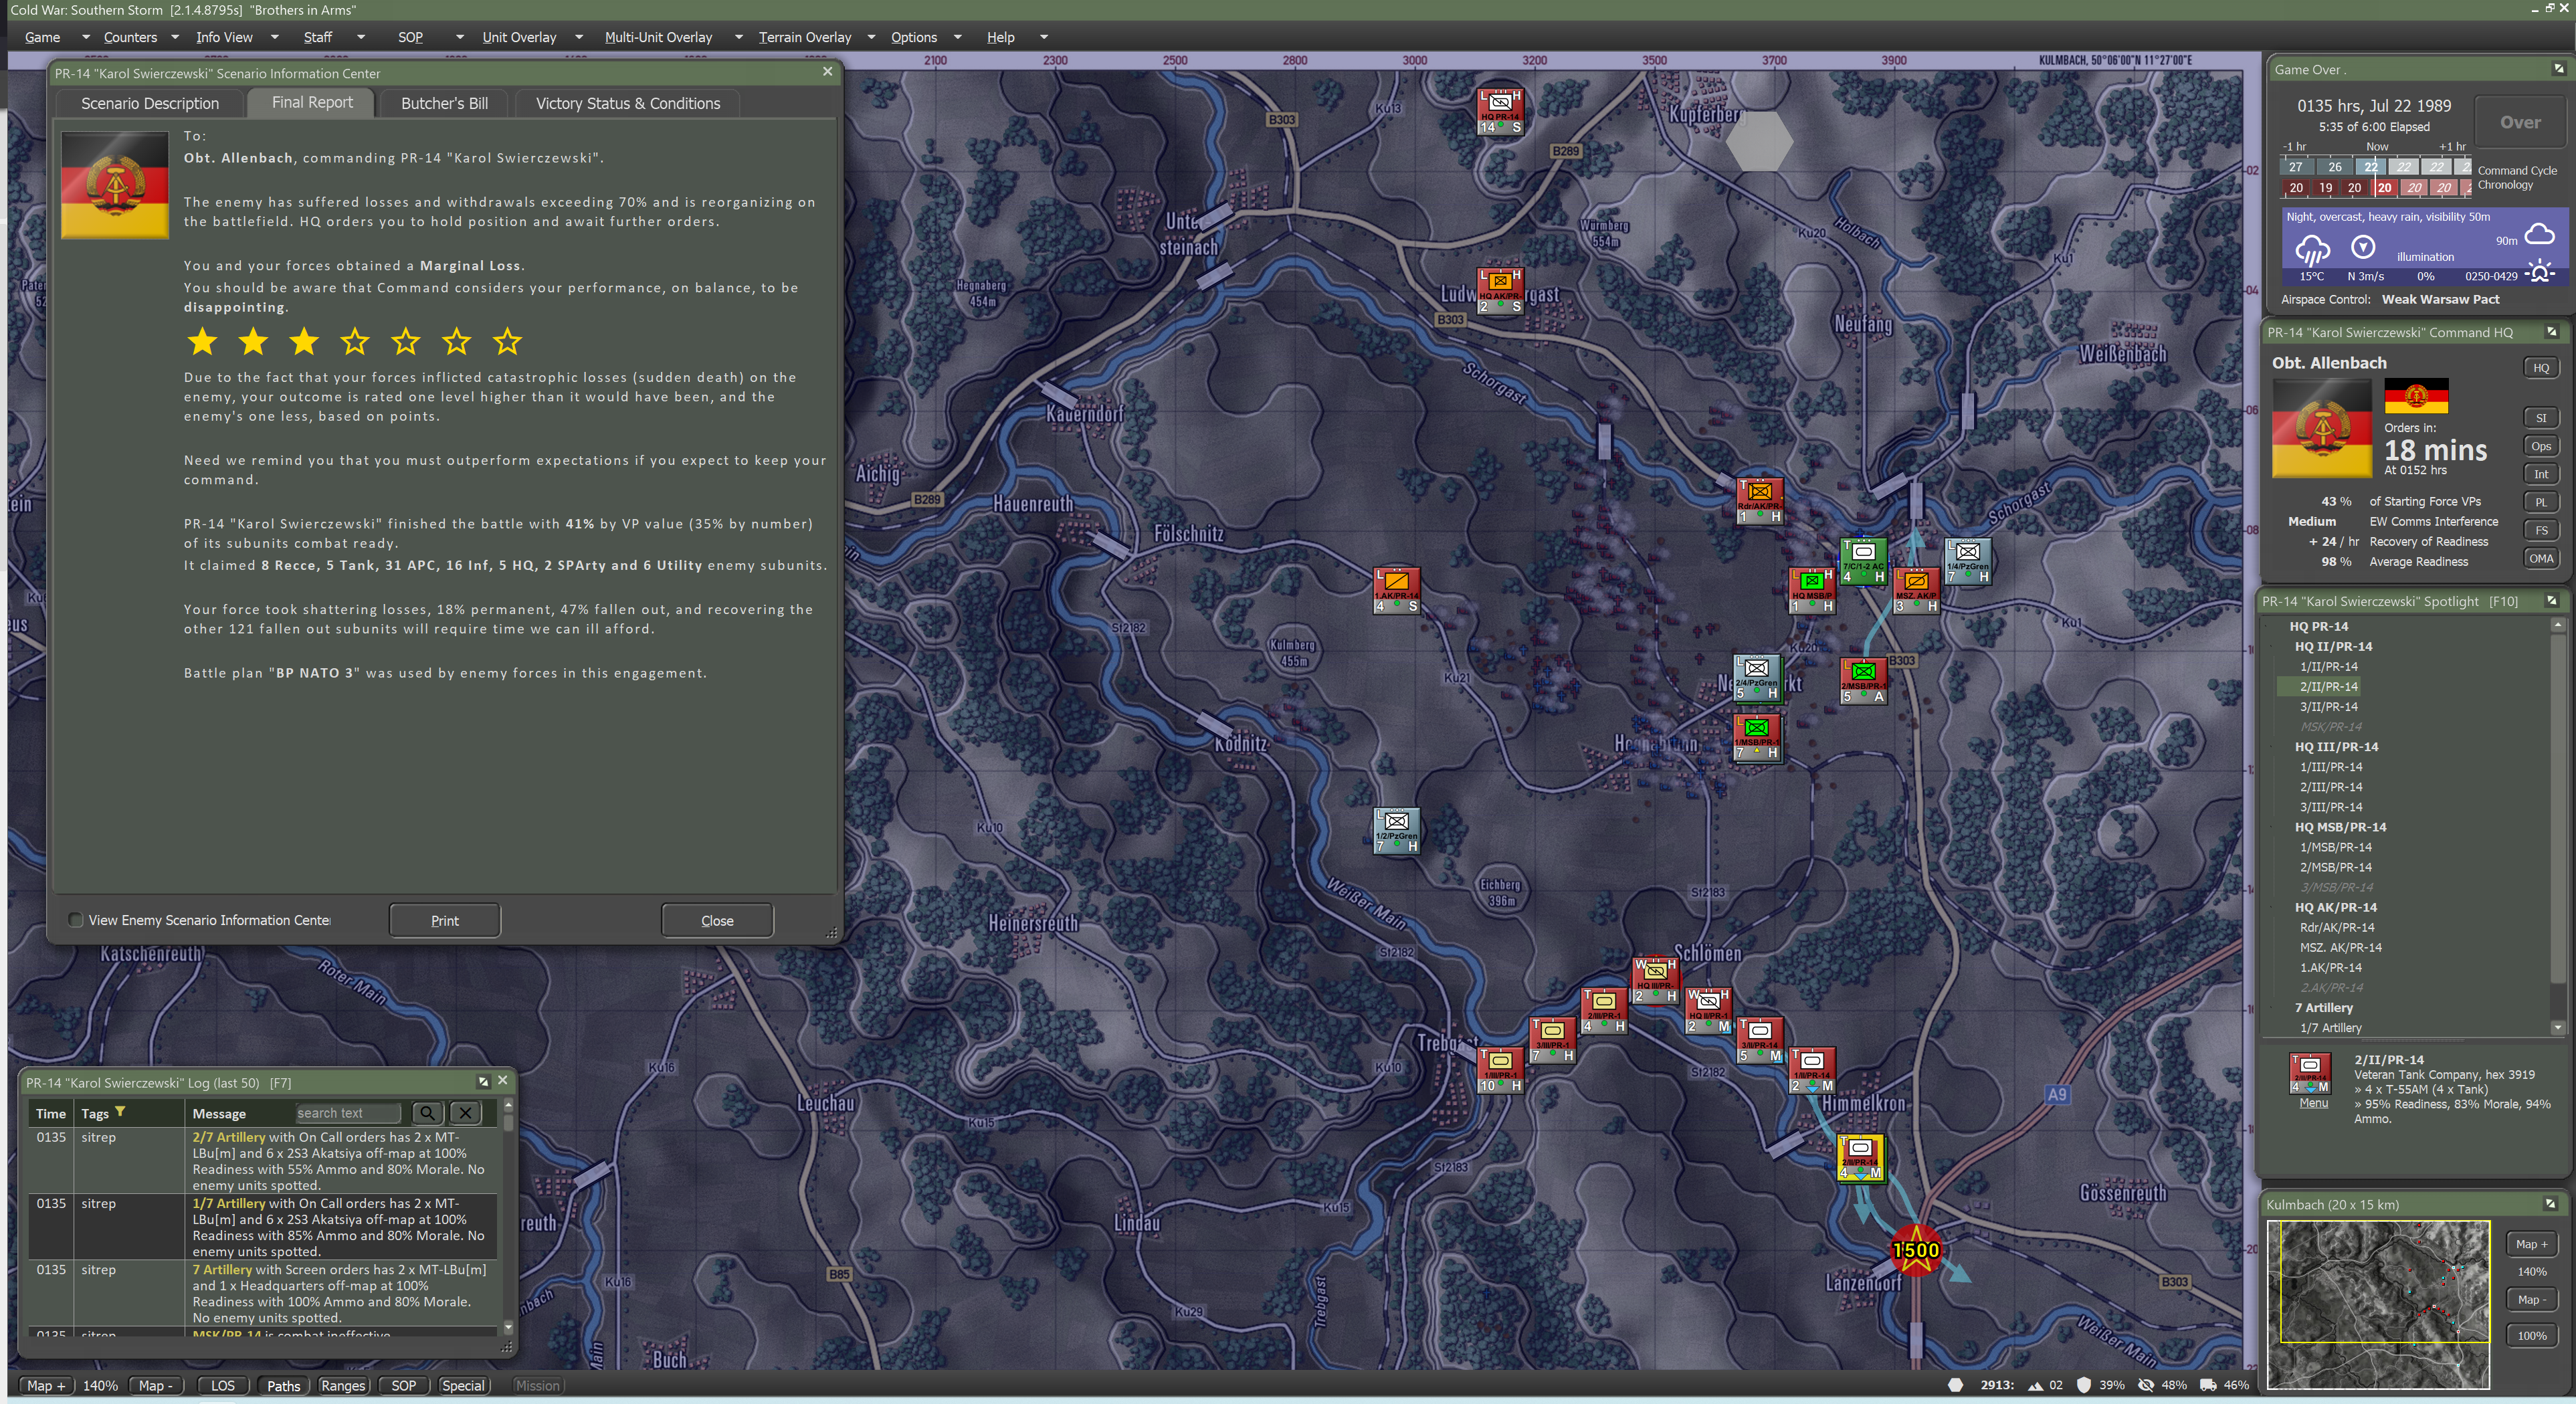Toggle the LOS overlay button
Screen dimensions: 2576x1404
pyautogui.click(x=222, y=1385)
